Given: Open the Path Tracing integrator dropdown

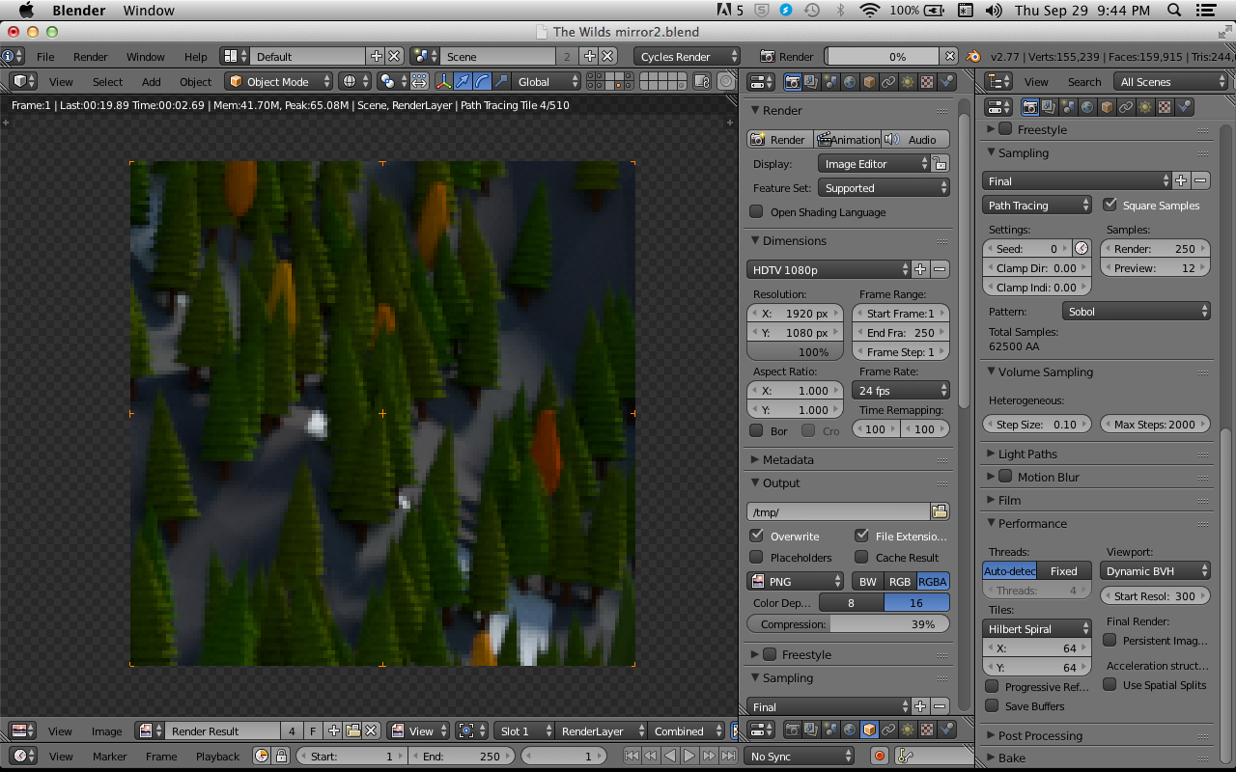Looking at the screenshot, I should [x=1037, y=205].
